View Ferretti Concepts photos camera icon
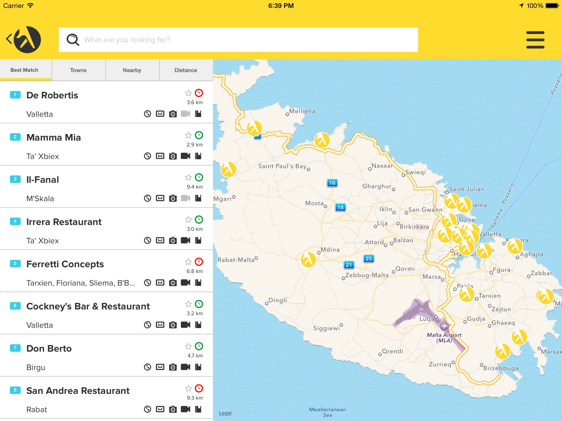The image size is (562, 421). pyautogui.click(x=173, y=283)
